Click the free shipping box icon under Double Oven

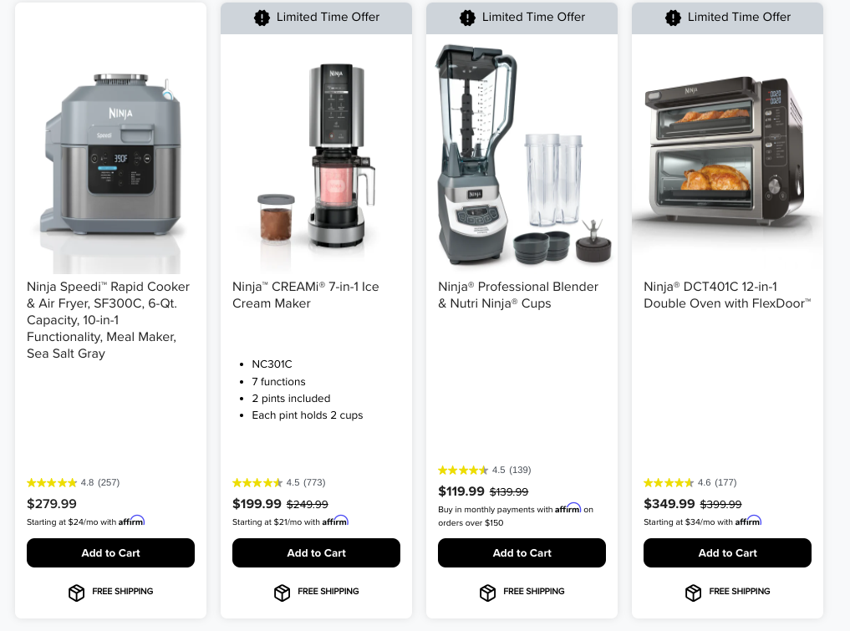(x=693, y=593)
